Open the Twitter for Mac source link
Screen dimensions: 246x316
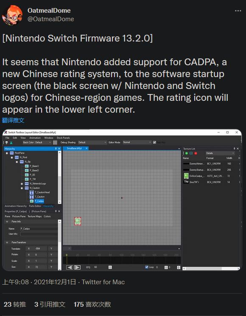coord(103,282)
